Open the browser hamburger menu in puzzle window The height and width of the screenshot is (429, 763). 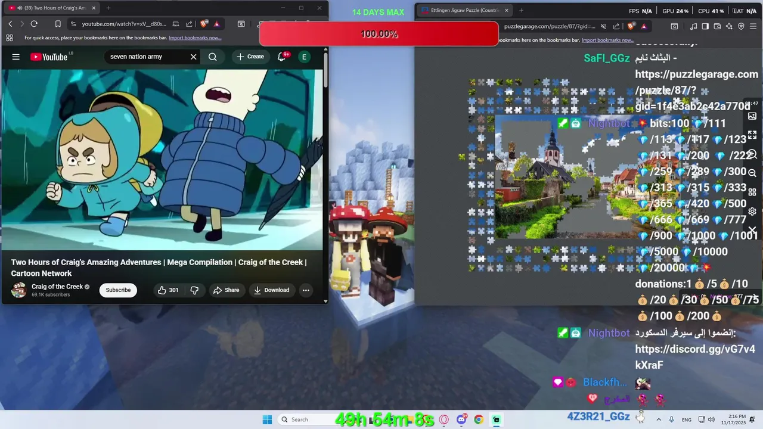pyautogui.click(x=753, y=26)
